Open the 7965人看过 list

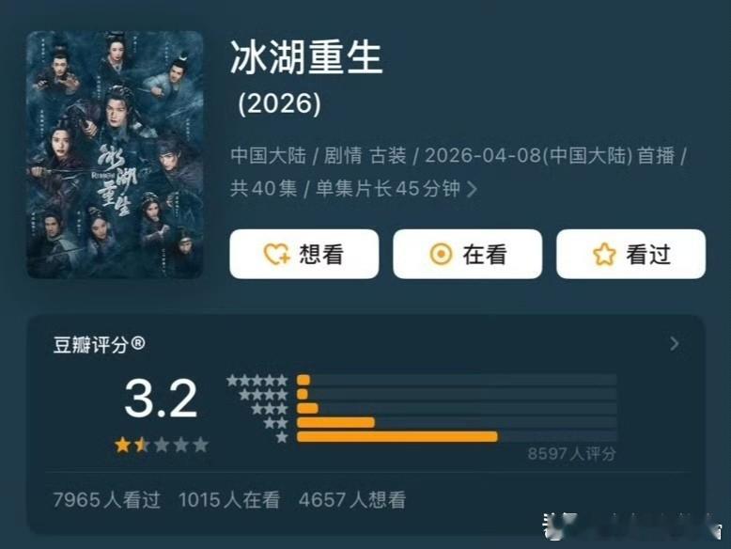pos(107,500)
